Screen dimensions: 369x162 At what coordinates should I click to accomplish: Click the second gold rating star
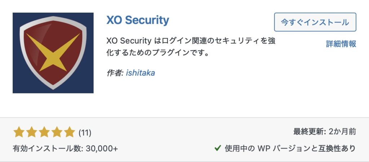click(31, 132)
